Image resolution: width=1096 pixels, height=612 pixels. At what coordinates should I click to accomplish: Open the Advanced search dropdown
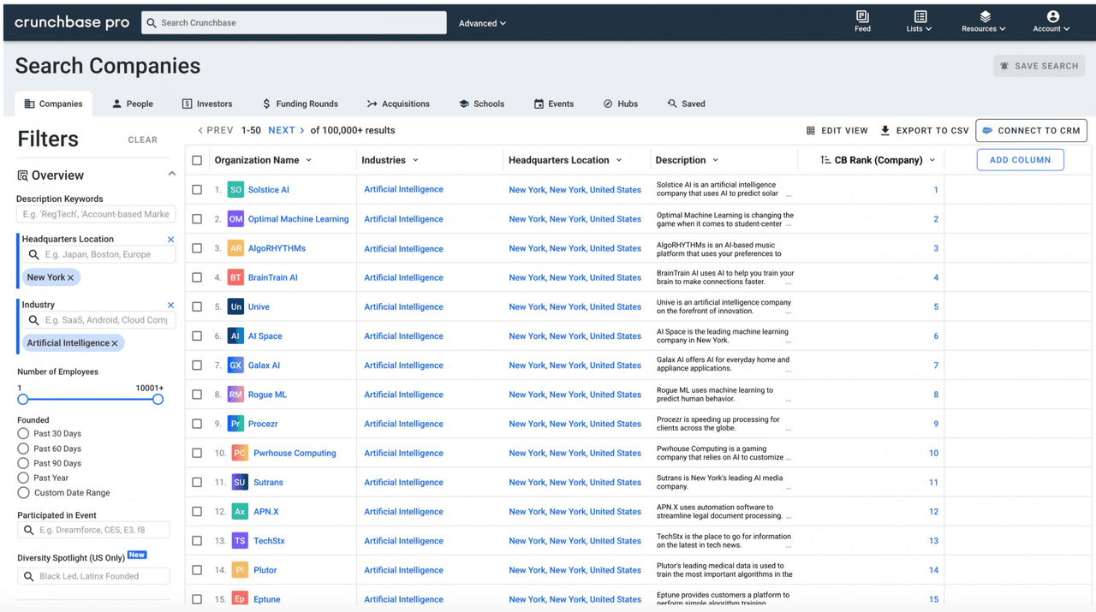[x=482, y=23]
